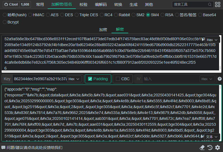The width and height of the screenshot is (223, 152).
Task: Click the feedback link 问题/建议请点击此处反馈给我们
Action: [35, 148]
